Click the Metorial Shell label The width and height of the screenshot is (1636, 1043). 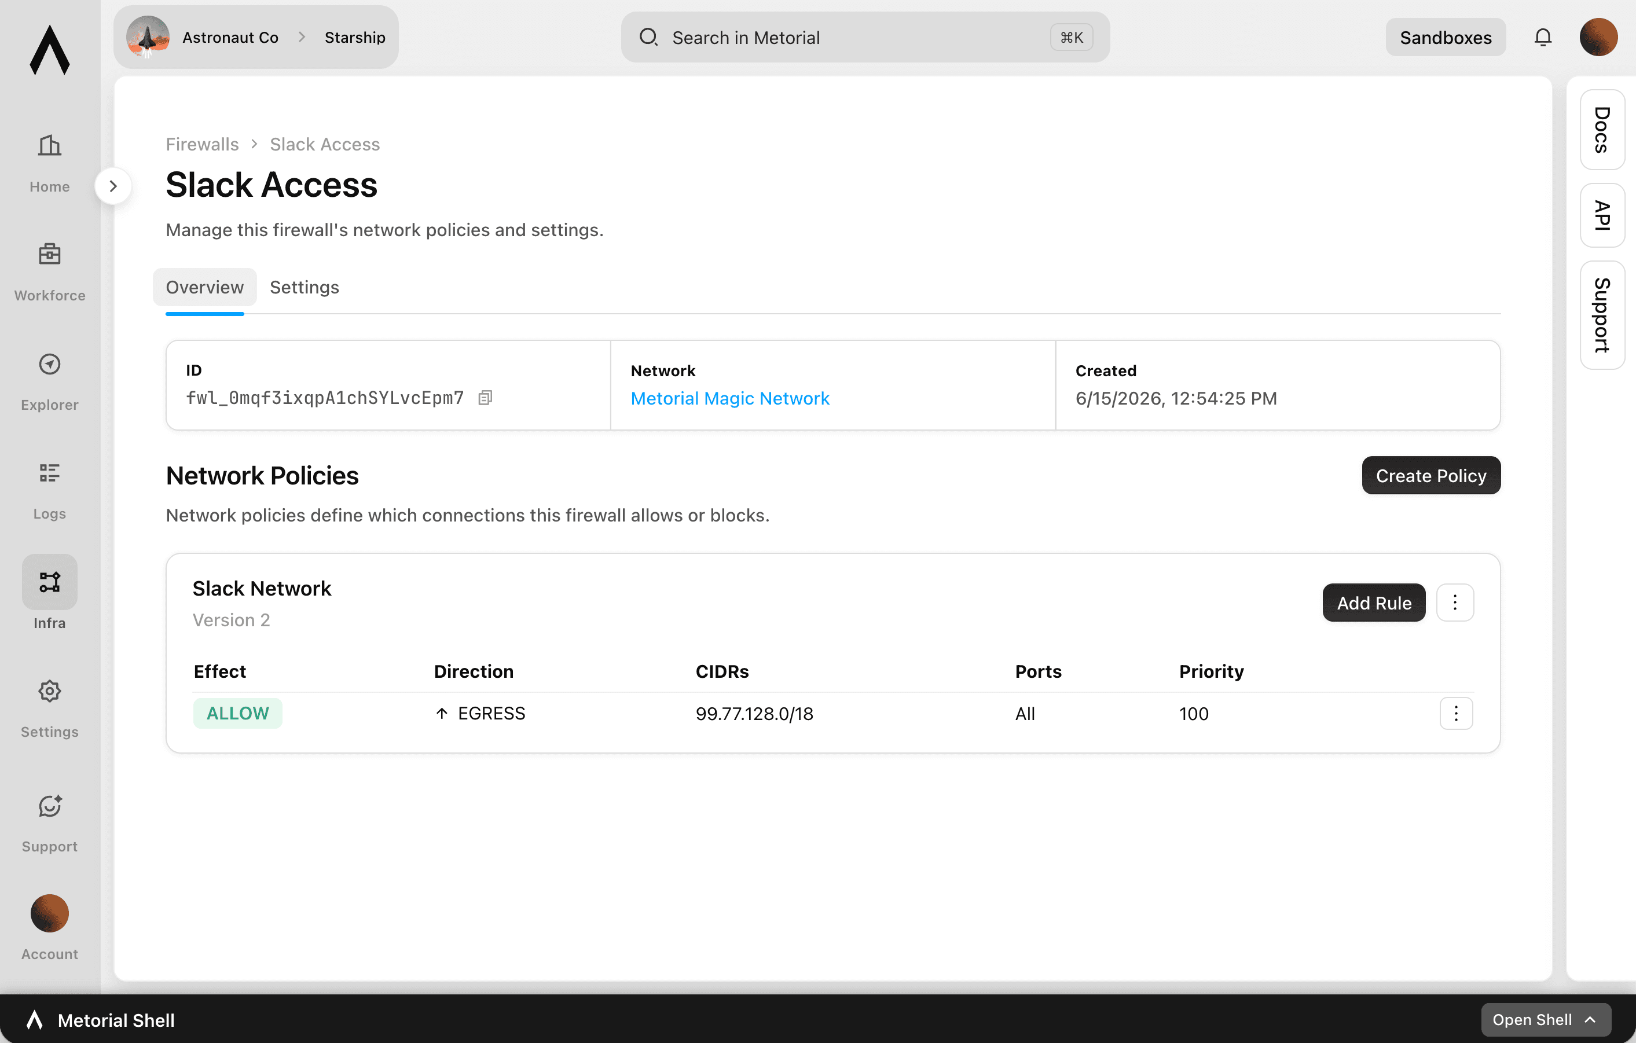click(116, 1020)
